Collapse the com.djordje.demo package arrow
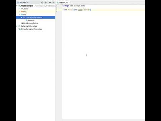 [21, 17]
